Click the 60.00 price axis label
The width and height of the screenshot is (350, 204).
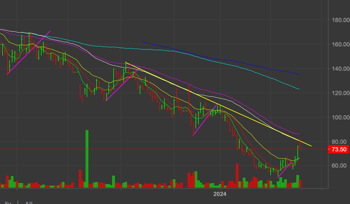(339, 166)
